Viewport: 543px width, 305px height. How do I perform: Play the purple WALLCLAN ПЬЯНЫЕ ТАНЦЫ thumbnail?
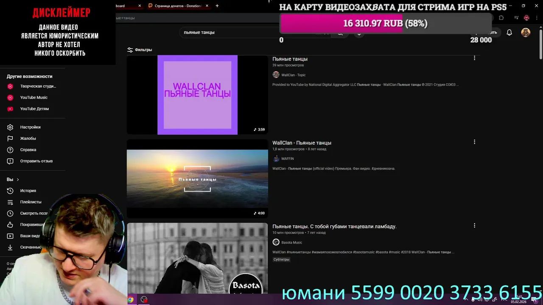click(197, 95)
